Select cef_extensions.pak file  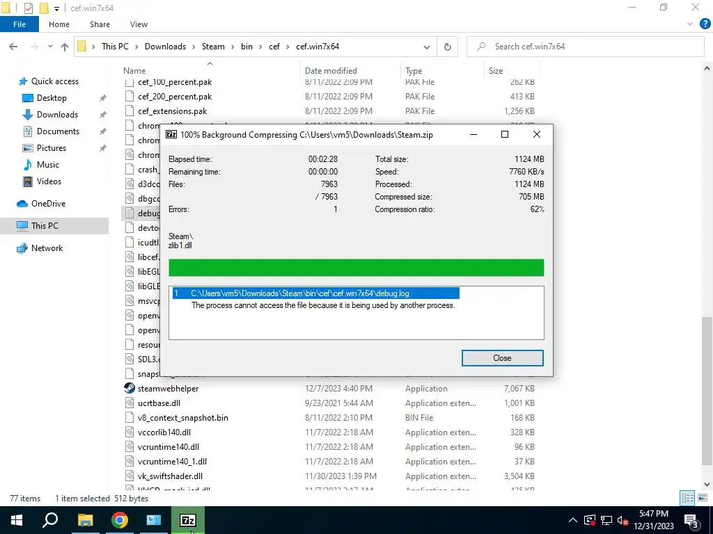[173, 111]
